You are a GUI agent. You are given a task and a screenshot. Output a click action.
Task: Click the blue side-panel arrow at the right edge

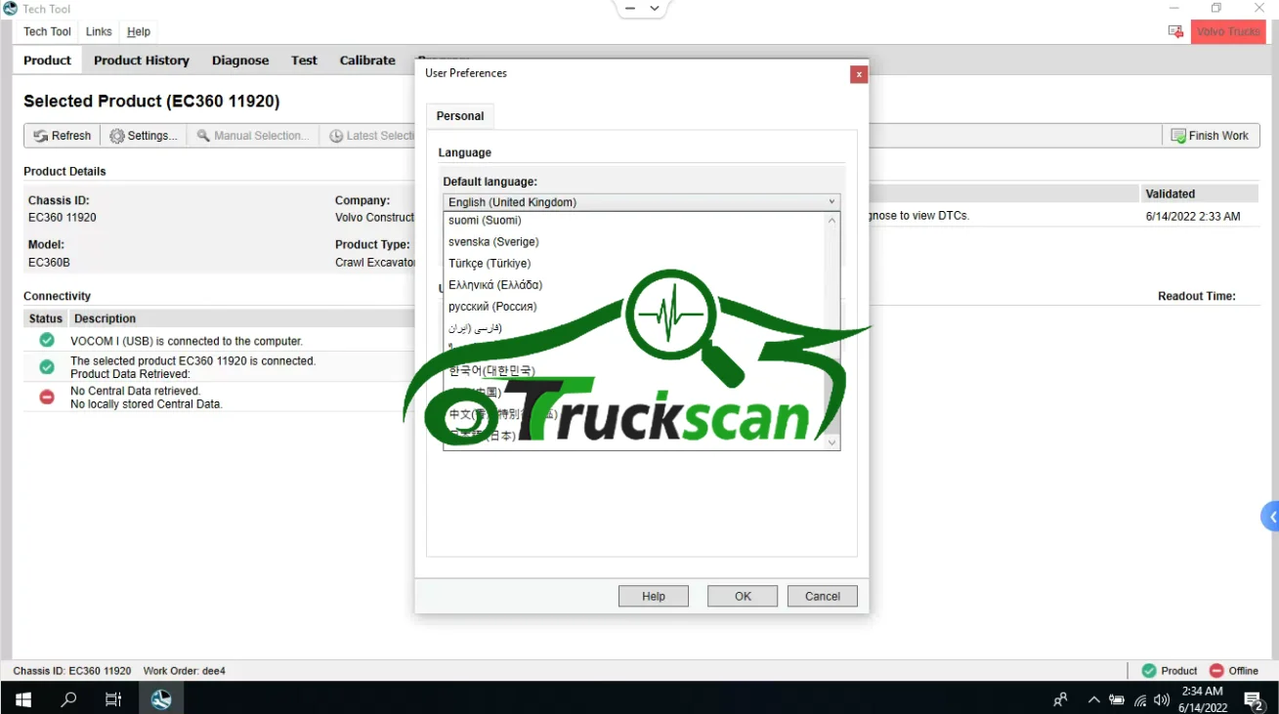[1270, 517]
